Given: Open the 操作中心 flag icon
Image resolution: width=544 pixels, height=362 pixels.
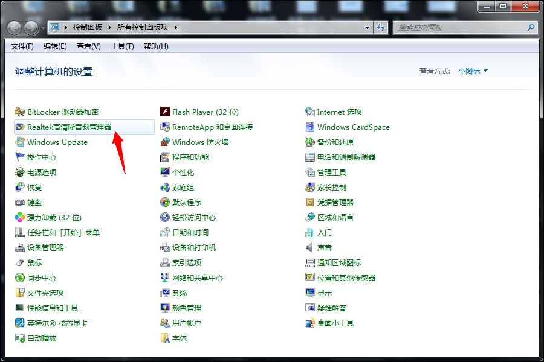Looking at the screenshot, I should pos(20,157).
